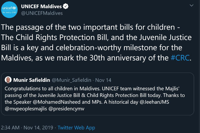The height and width of the screenshot is (133, 200).
Task: Click the @mvpeoplesmajlis mention
Action: coord(26,109)
